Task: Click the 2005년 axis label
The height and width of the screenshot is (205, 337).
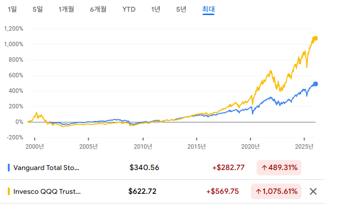Action: point(88,147)
